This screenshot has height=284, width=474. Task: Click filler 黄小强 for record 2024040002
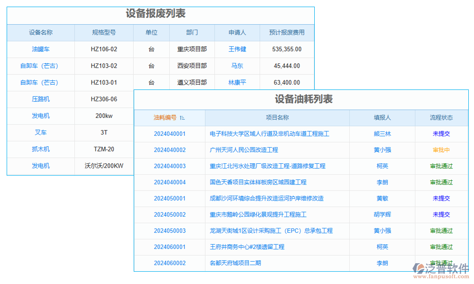(x=382, y=150)
